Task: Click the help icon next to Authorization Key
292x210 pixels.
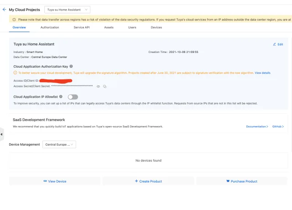Action: (71, 66)
